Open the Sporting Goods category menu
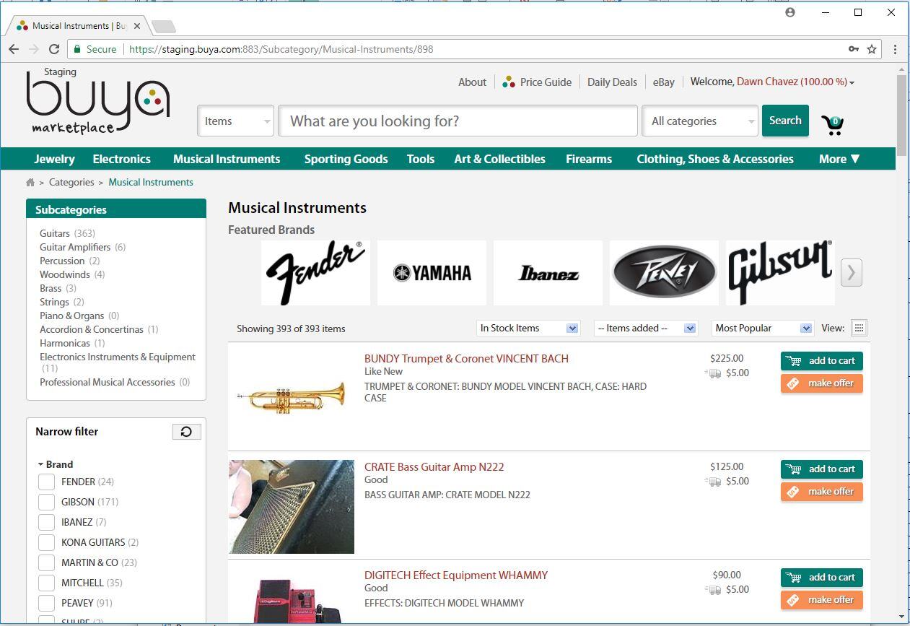The height and width of the screenshot is (626, 910). (x=346, y=159)
